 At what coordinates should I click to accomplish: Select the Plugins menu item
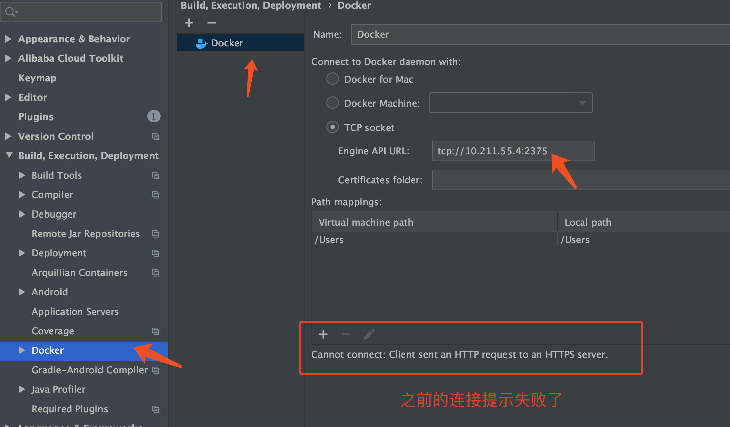[35, 116]
